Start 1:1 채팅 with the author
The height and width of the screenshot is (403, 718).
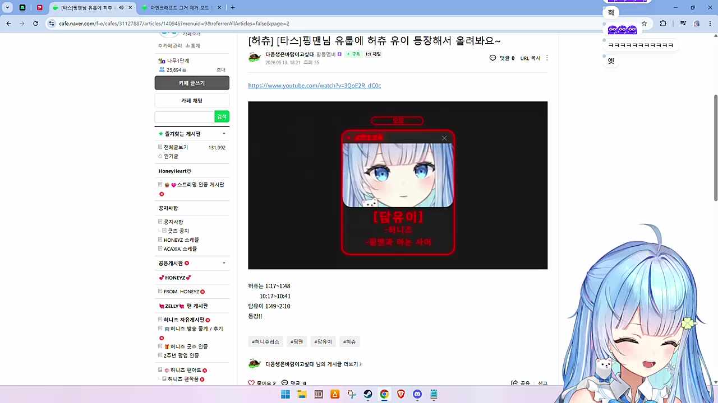click(x=373, y=54)
